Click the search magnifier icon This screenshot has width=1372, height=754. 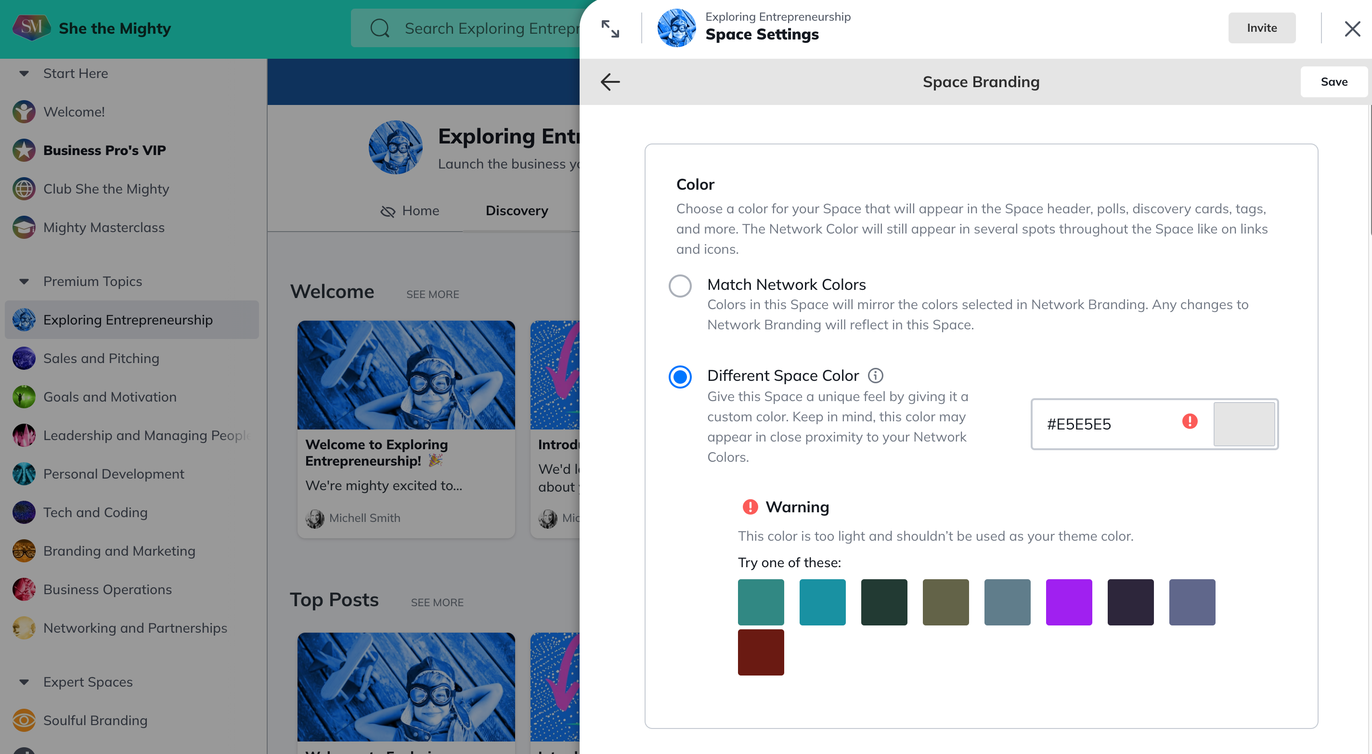[x=380, y=28]
